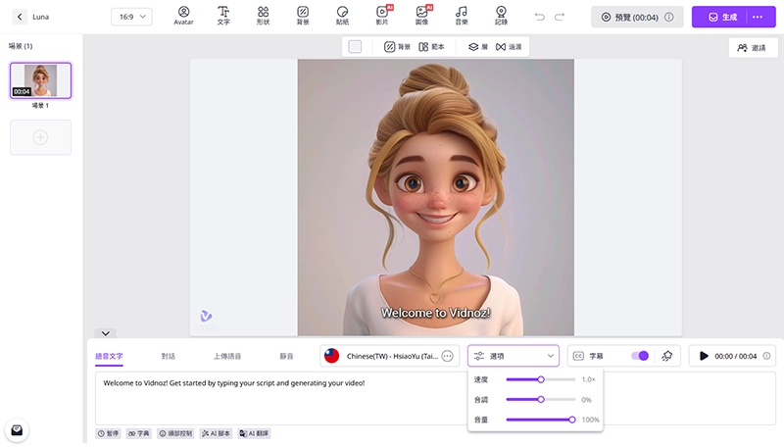Viewport: 784px width, 447px height.
Task: Click the "Welcome to Vidnoz!" subtitle on canvas
Action: [x=435, y=313]
